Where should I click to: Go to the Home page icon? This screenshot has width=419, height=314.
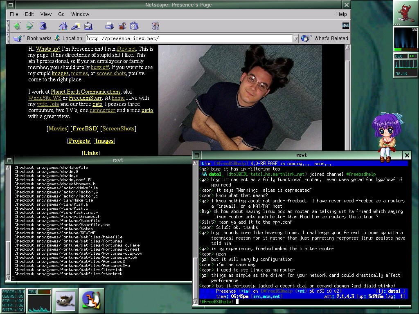coord(63,26)
